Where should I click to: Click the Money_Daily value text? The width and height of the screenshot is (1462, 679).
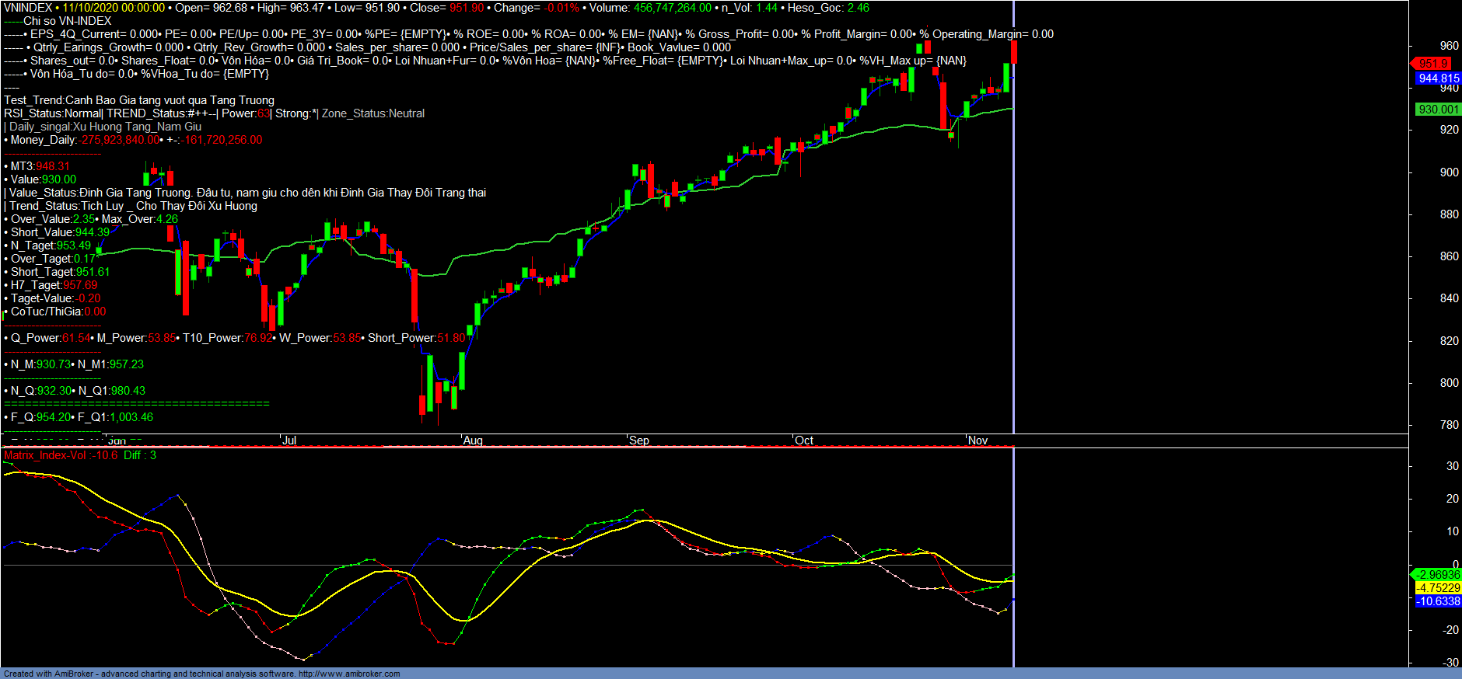click(121, 140)
